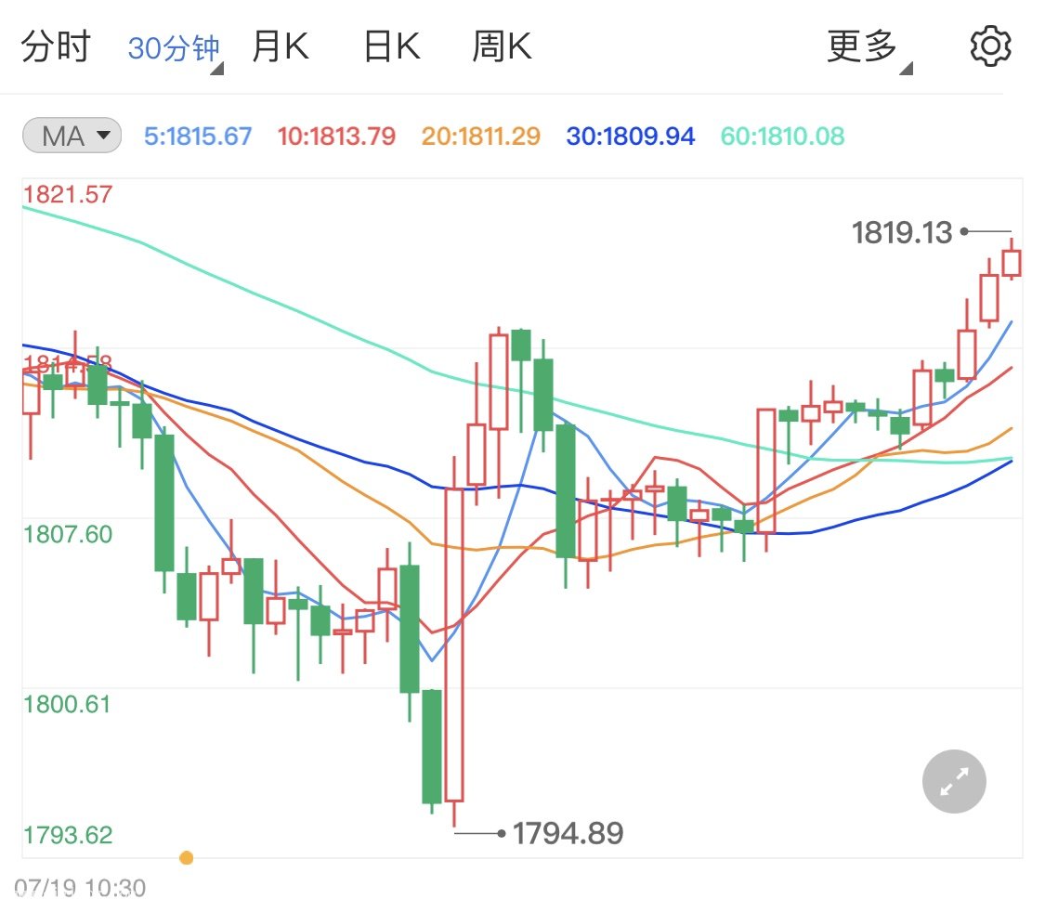Click the 1821.57 price axis label
This screenshot has height=912, width=1045.
(x=68, y=194)
